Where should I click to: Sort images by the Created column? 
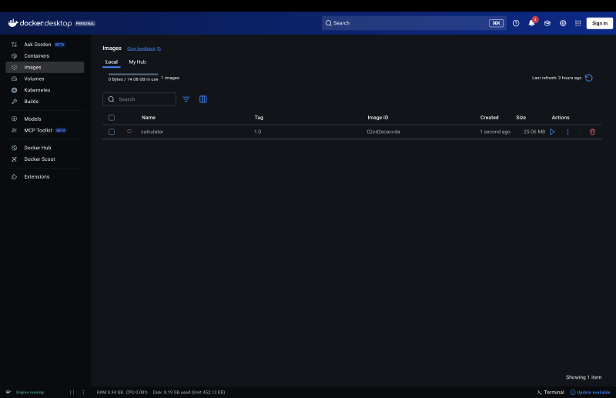tap(489, 118)
